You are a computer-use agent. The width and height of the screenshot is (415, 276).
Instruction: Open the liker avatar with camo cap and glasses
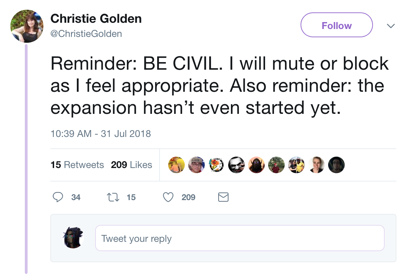[196, 165]
